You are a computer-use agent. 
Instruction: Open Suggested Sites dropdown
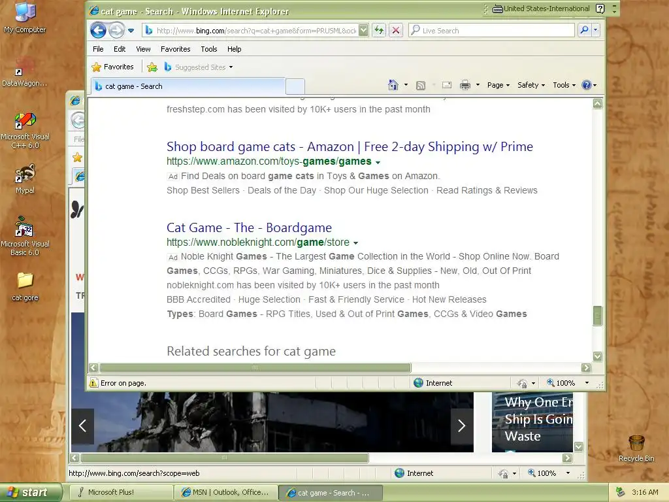pyautogui.click(x=199, y=67)
